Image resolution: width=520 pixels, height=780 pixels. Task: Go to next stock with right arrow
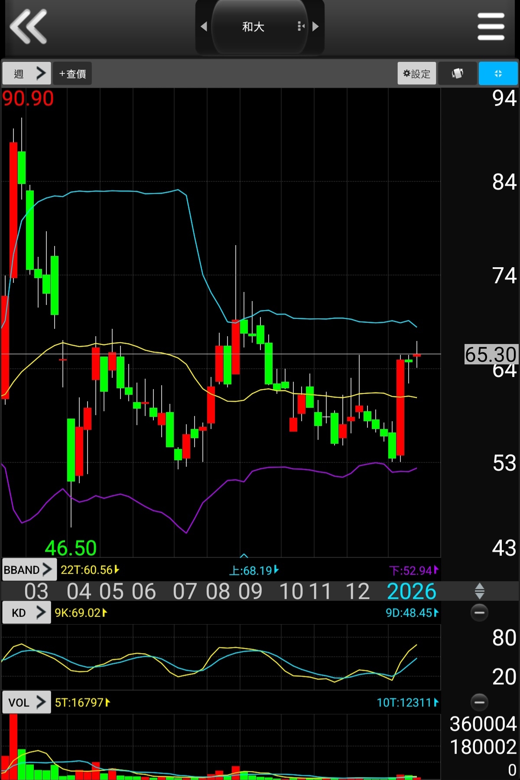(315, 26)
